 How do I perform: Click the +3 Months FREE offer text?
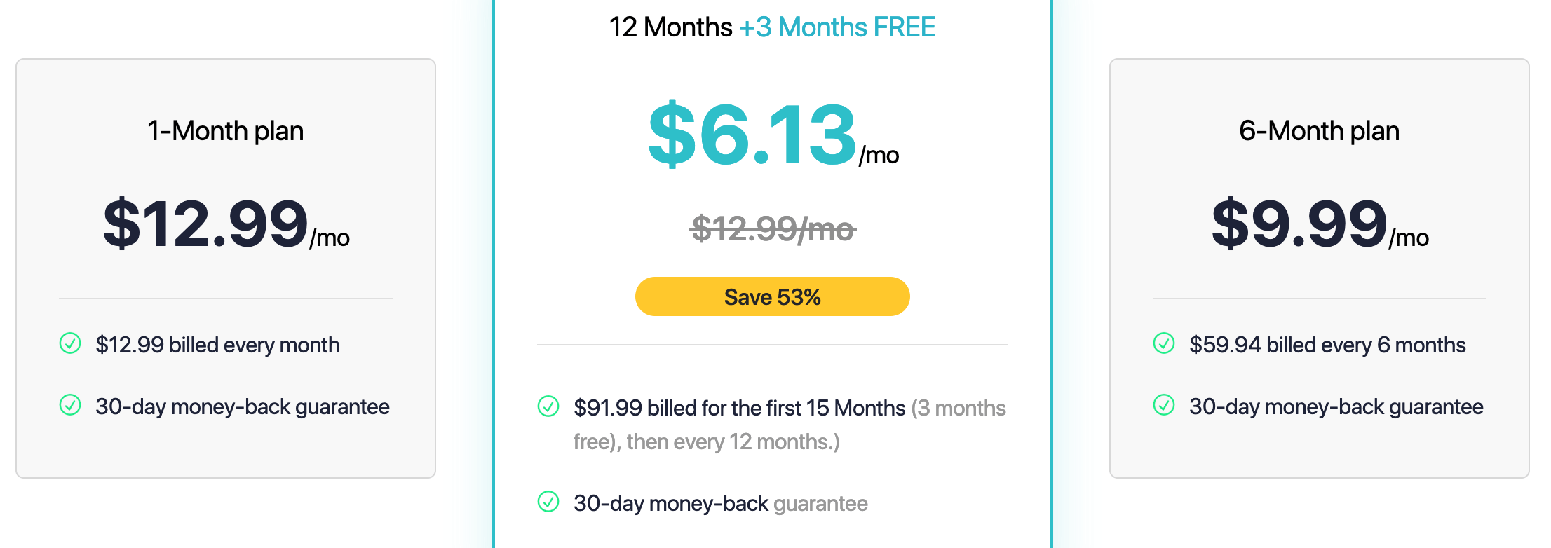click(837, 27)
